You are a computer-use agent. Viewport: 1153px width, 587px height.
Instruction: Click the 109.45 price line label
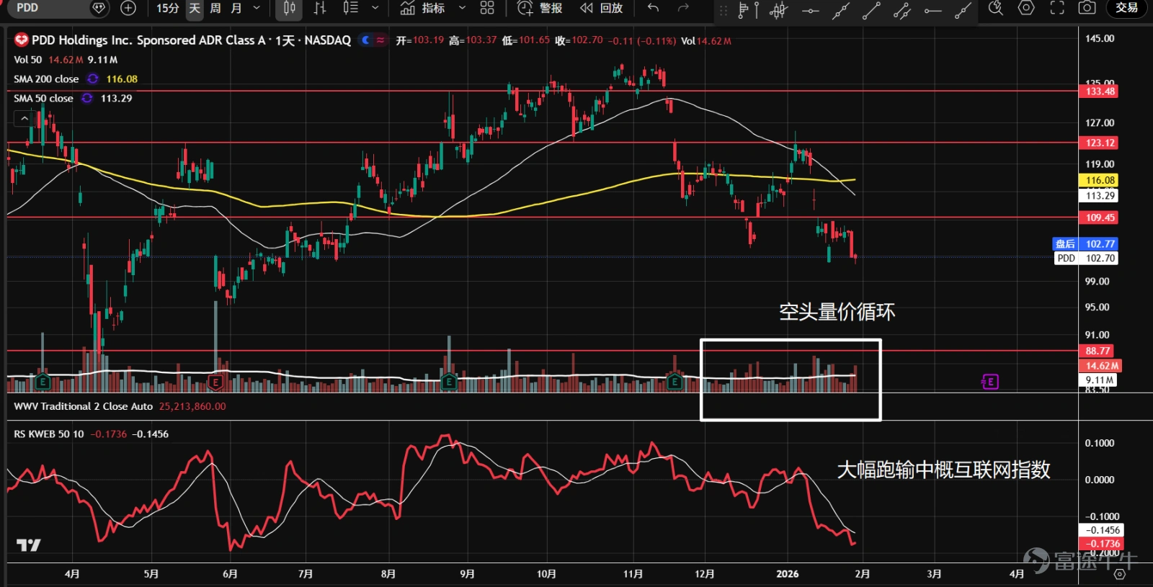coord(1099,218)
